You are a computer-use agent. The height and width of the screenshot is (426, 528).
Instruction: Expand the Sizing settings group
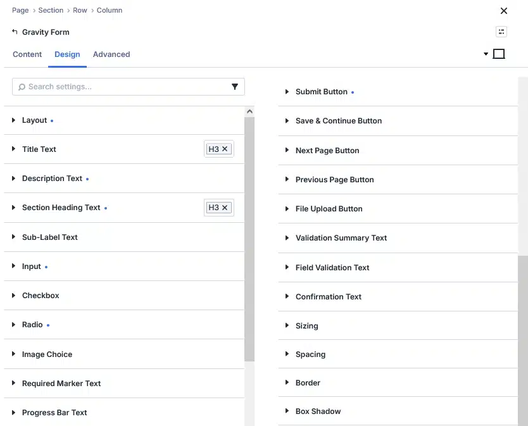[398, 325]
